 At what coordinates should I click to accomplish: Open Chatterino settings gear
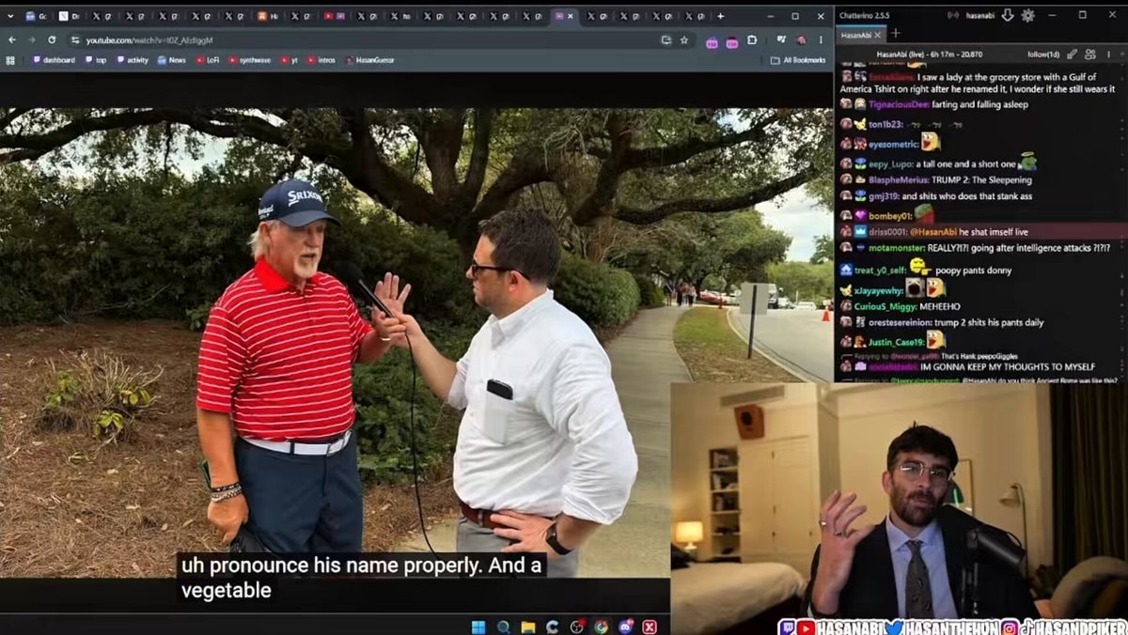click(1027, 15)
